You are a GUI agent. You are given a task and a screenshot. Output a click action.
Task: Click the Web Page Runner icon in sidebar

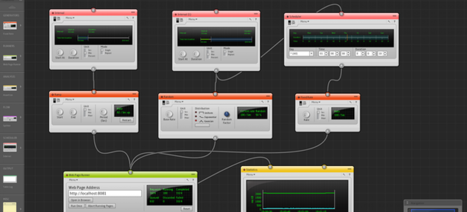(x=10, y=58)
